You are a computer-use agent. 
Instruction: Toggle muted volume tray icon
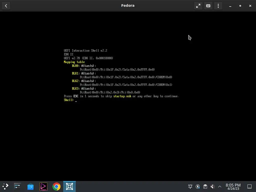pyautogui.click(x=212, y=186)
